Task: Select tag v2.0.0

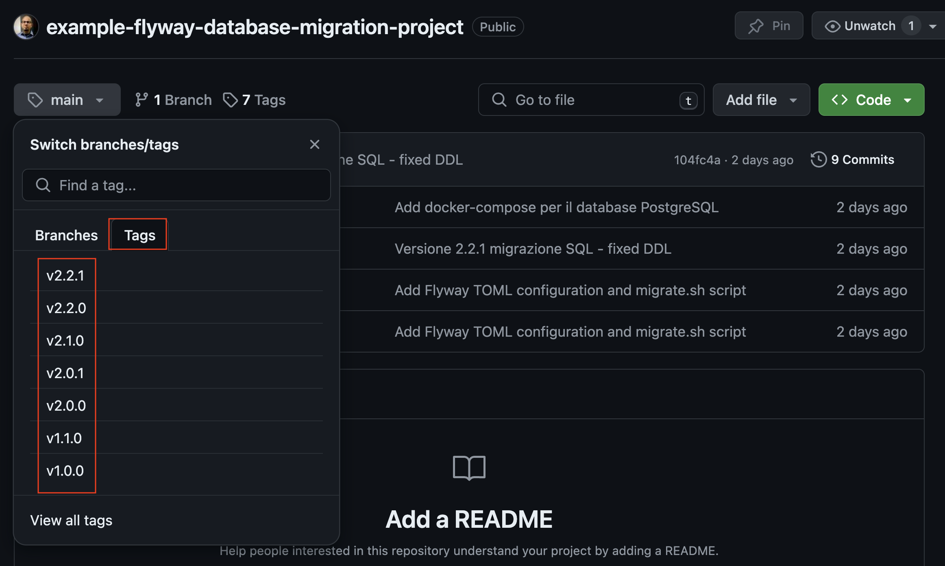Action: 176,405
